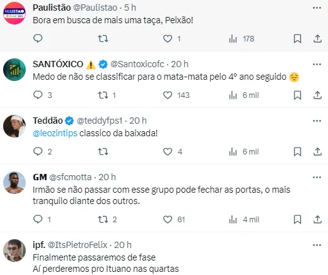Open the @leozintips mention link
Viewport: 328px width, 275px height.
click(x=55, y=133)
